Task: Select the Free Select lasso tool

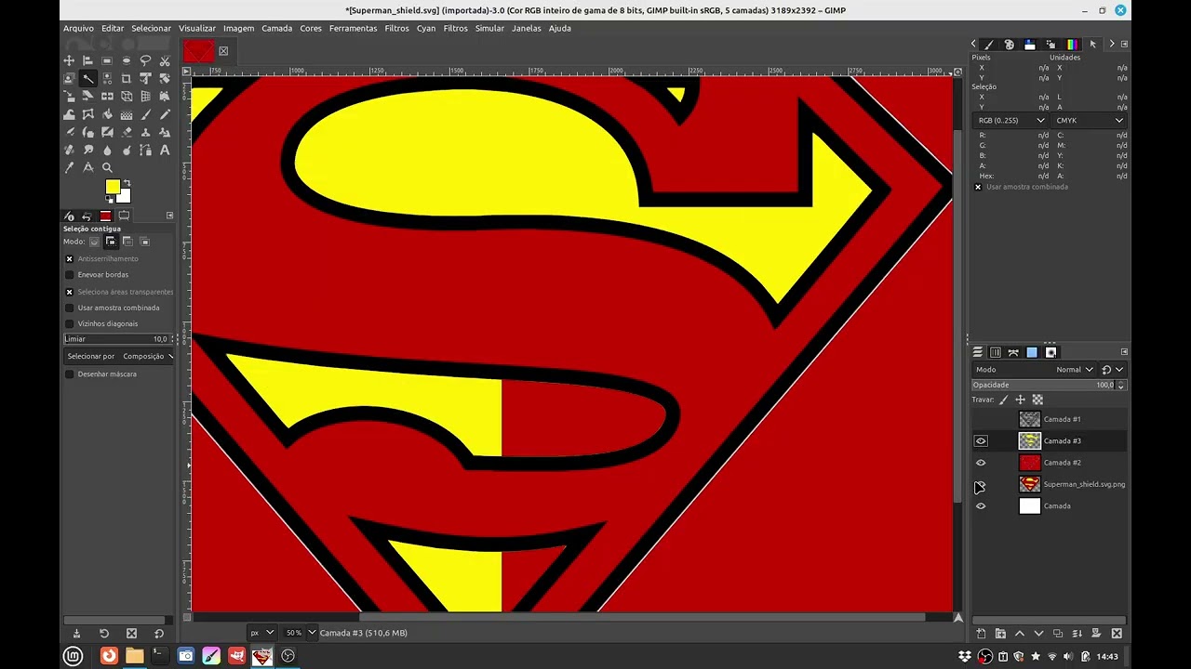Action: [145, 60]
